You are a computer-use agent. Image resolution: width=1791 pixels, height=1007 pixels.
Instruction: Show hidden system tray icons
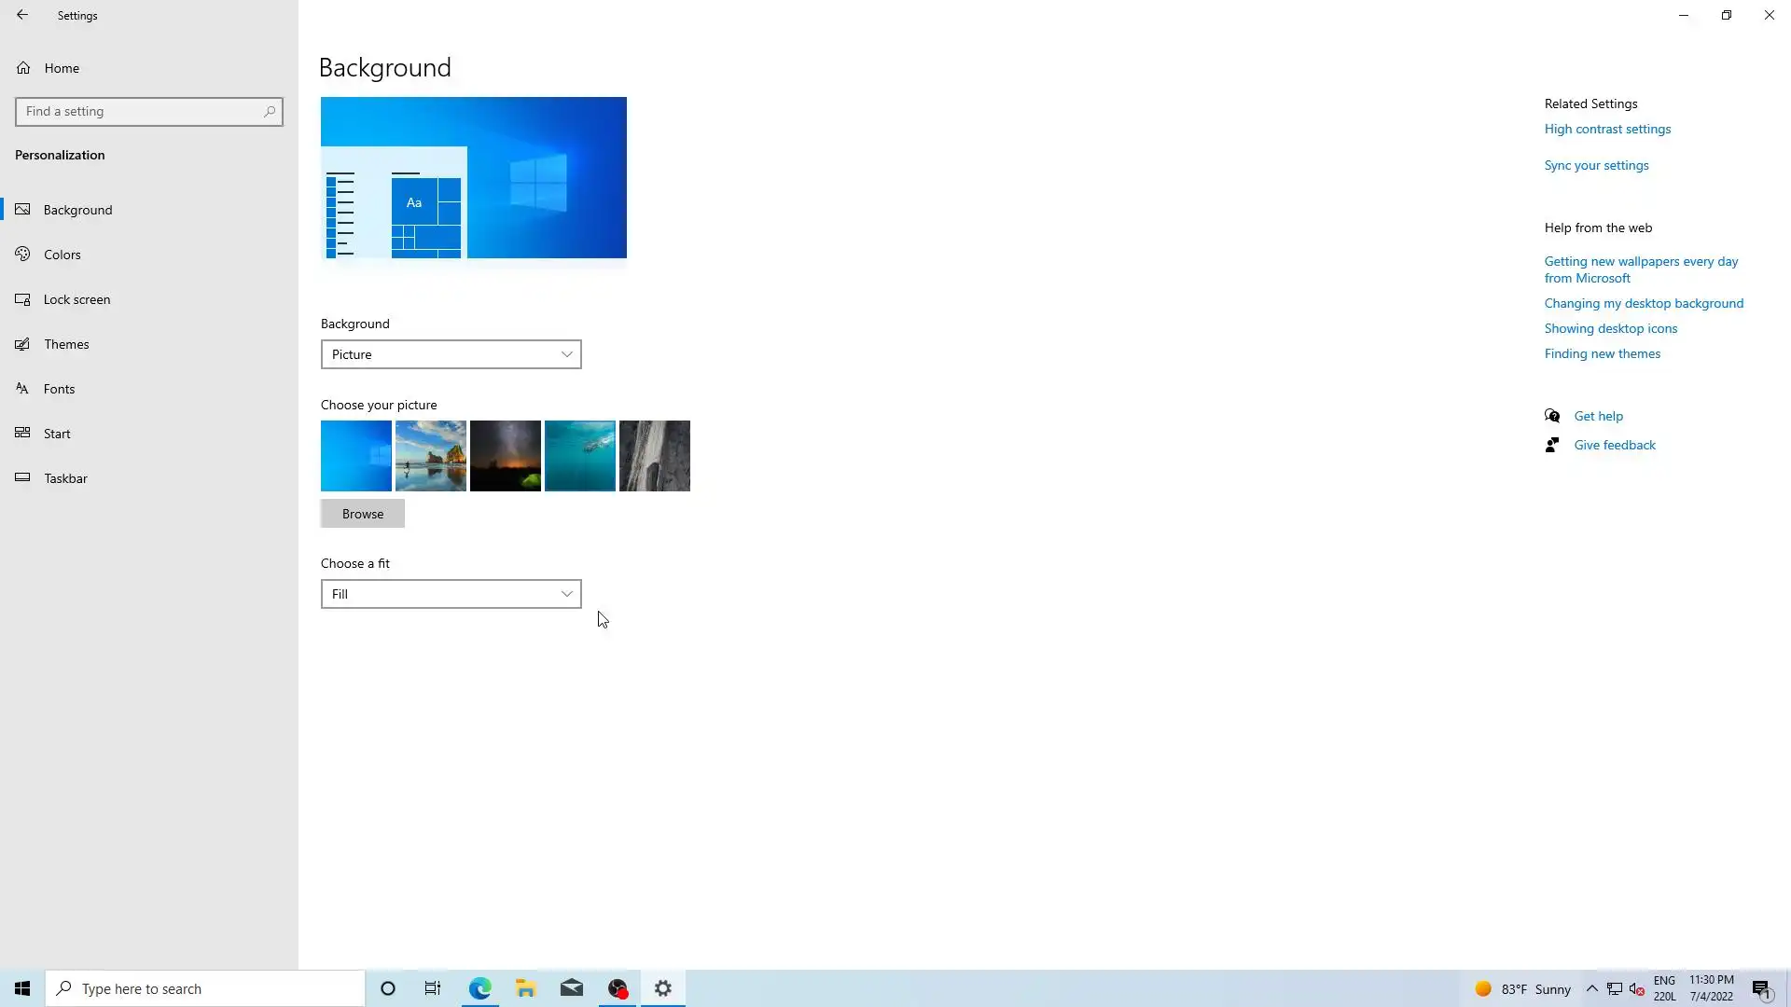[x=1591, y=988]
